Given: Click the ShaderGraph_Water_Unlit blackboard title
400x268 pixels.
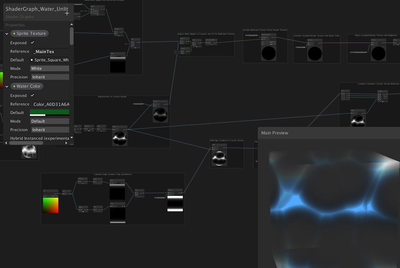Looking at the screenshot, I should point(37,9).
